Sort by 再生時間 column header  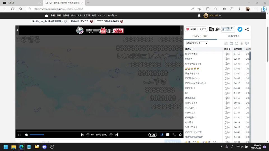click(238, 49)
